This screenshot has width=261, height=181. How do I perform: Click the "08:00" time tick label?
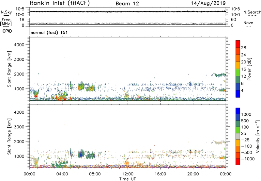coord(95,174)
